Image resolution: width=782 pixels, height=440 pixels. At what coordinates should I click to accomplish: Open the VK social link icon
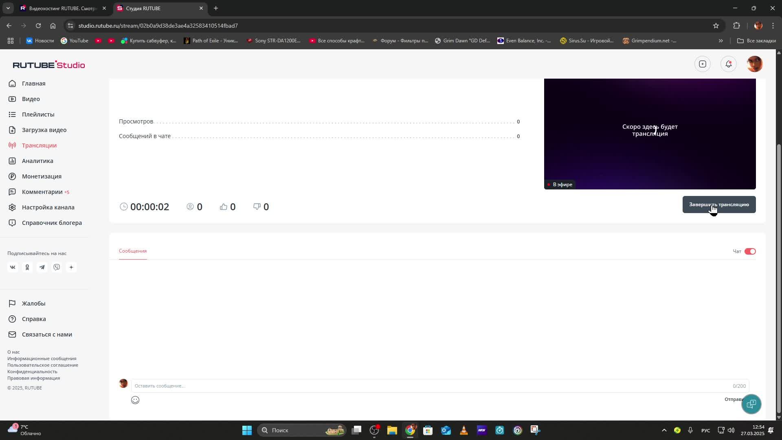[13, 267]
